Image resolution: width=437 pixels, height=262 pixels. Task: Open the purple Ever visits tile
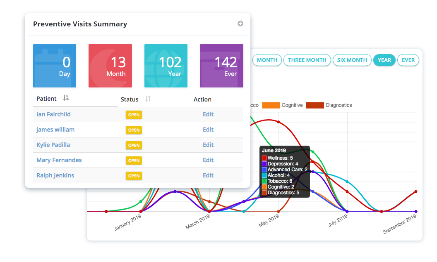pos(221,66)
